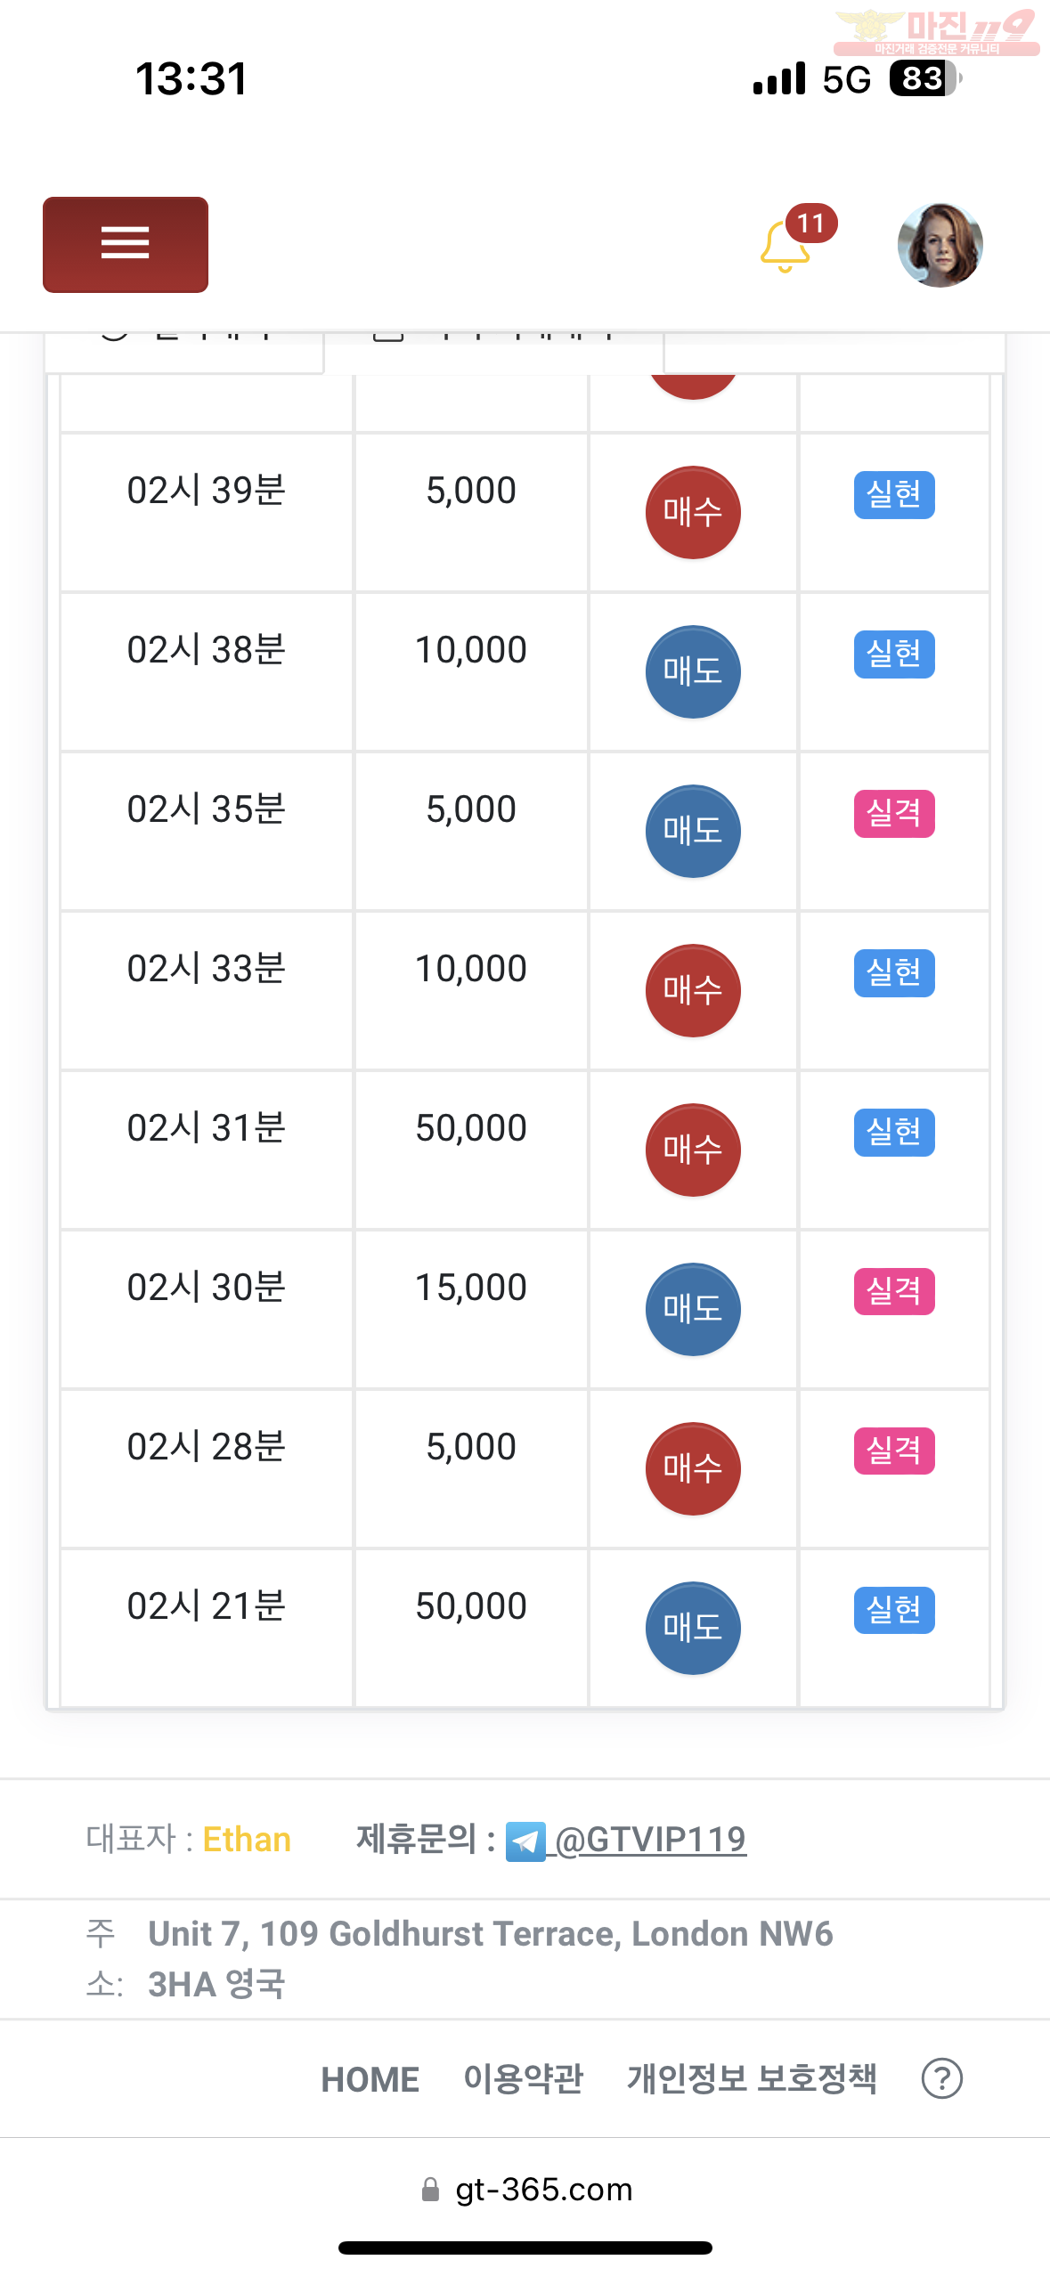Open the @GTVIP119 Telegram link
This screenshot has width=1050, height=2276.
[x=650, y=1840]
